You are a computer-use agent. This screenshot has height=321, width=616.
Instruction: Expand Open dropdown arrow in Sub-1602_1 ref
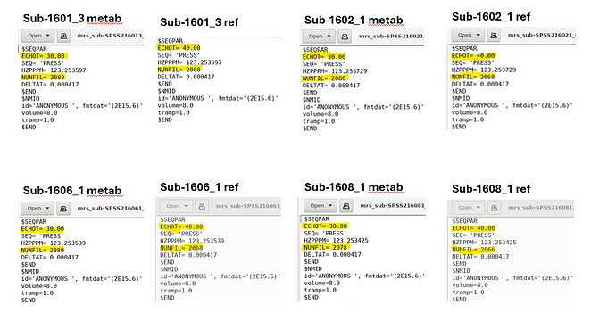point(479,36)
